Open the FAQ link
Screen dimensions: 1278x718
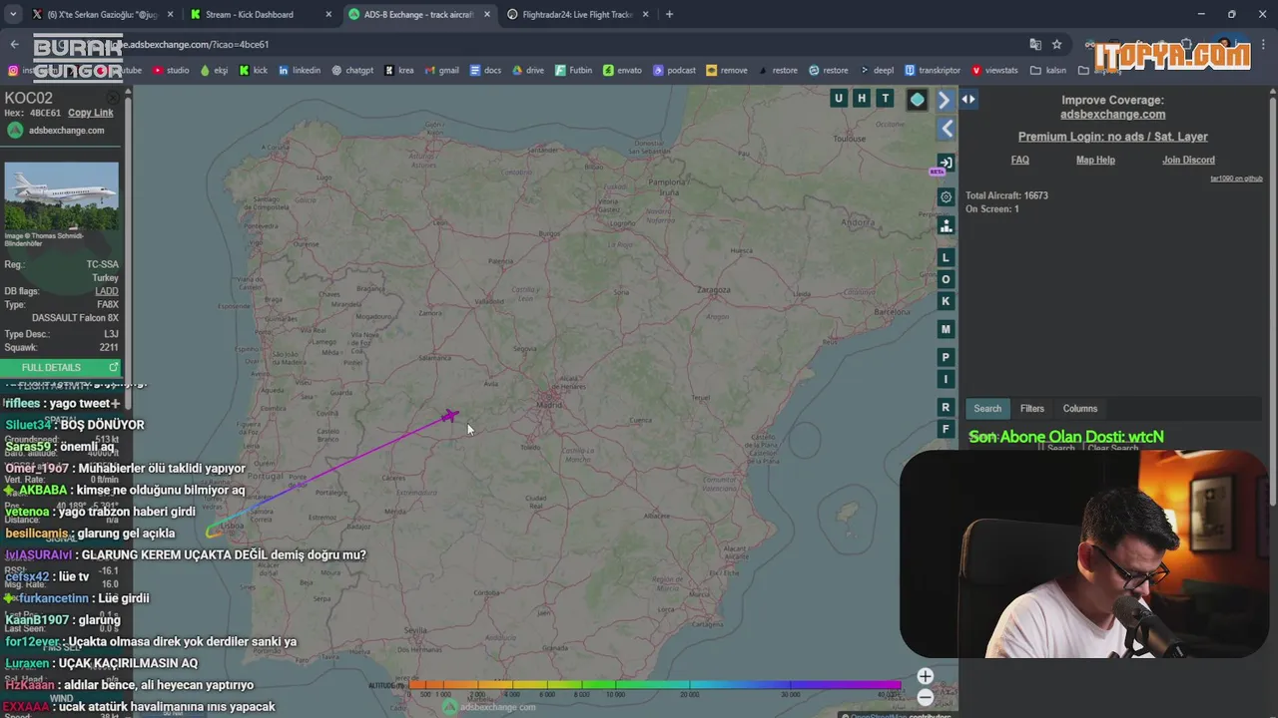point(1019,161)
